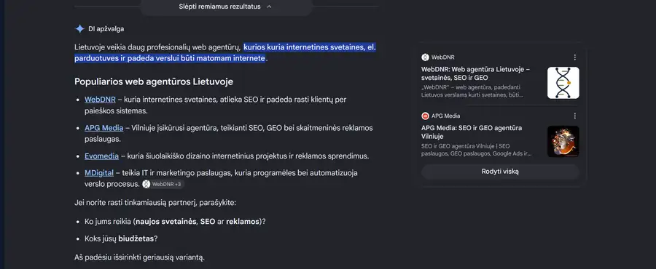Click the text 'Koks jūsų biudžetas?'
Screen dimensions: 656x269
pos(121,239)
